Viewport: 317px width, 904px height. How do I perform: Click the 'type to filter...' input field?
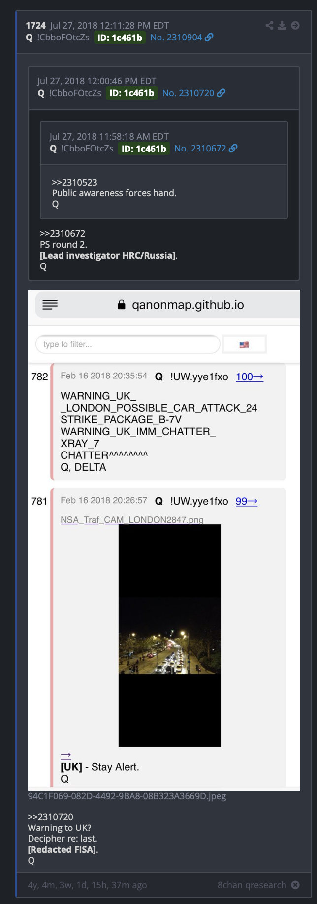128,344
